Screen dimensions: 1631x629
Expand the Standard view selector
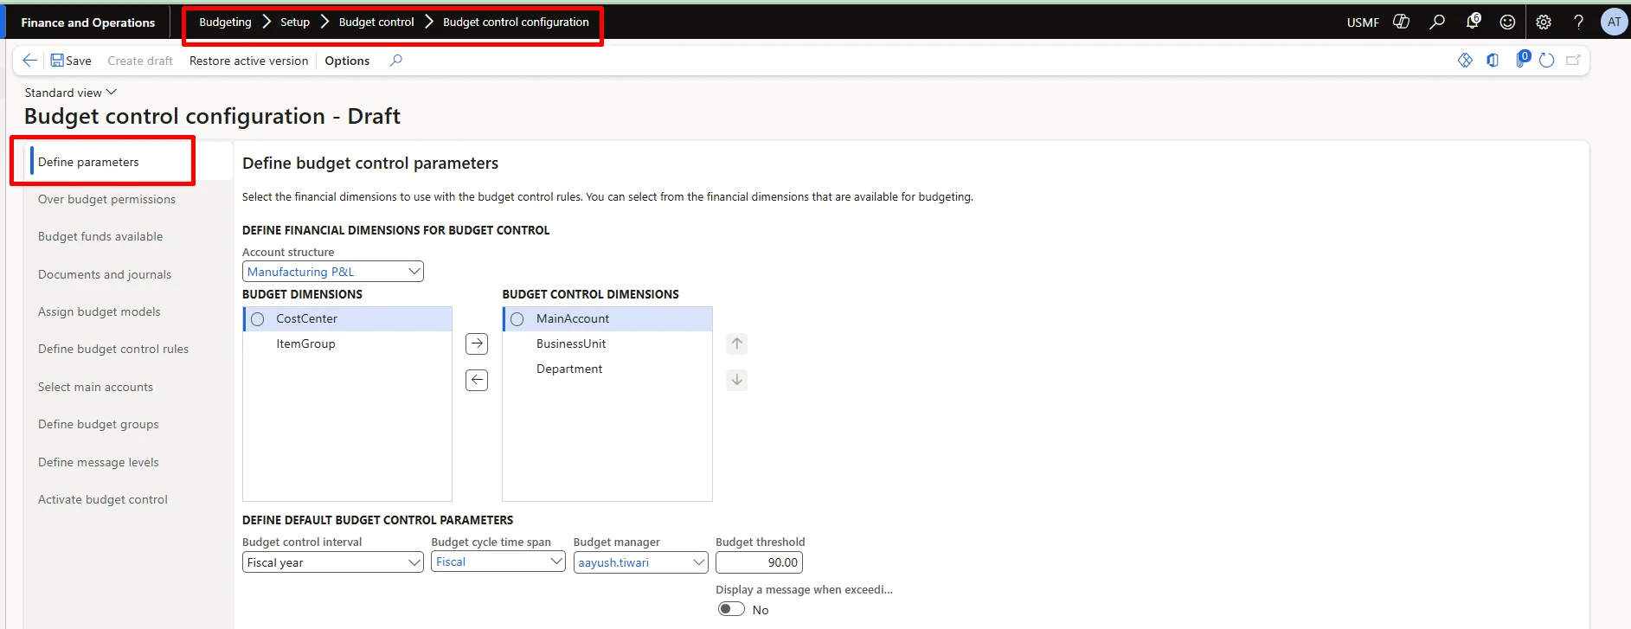pyautogui.click(x=71, y=93)
